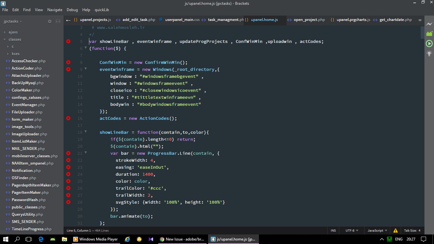This screenshot has width=434, height=244.
Task: Click the horizontal split view icon
Action: click(x=58, y=21)
